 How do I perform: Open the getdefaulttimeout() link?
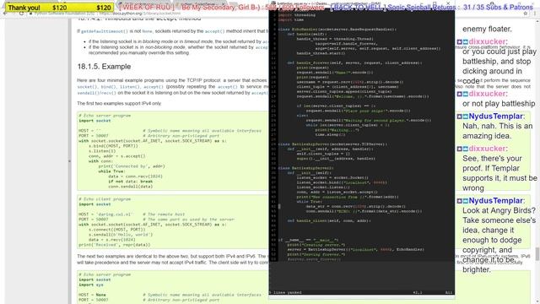(105, 31)
